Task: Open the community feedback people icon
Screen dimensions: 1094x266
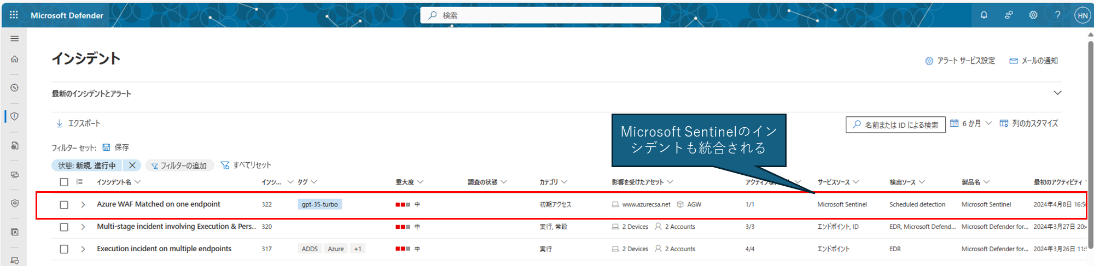Action: tap(1008, 15)
